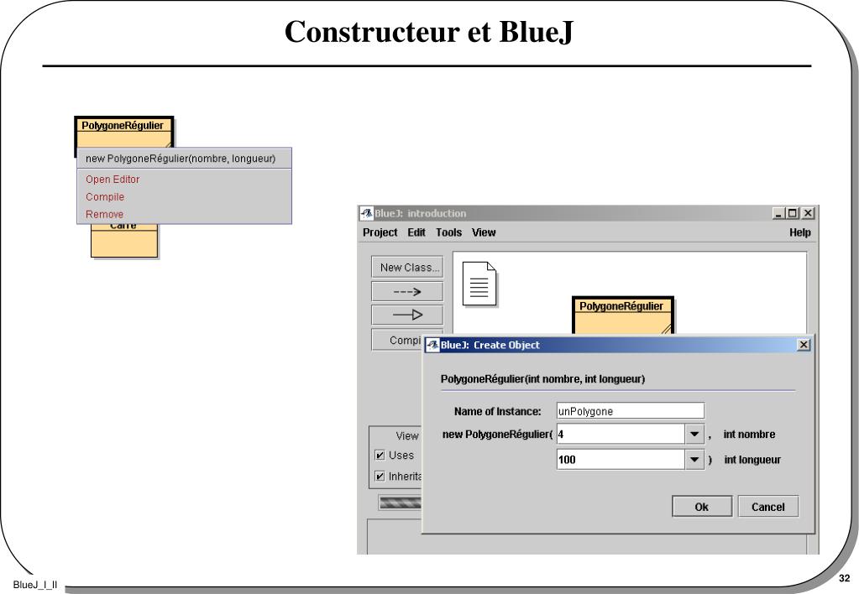The image size is (859, 594).
Task: Choose new PolygoneRégulier(nombre, longueur) in context menu
Action: [x=184, y=159]
